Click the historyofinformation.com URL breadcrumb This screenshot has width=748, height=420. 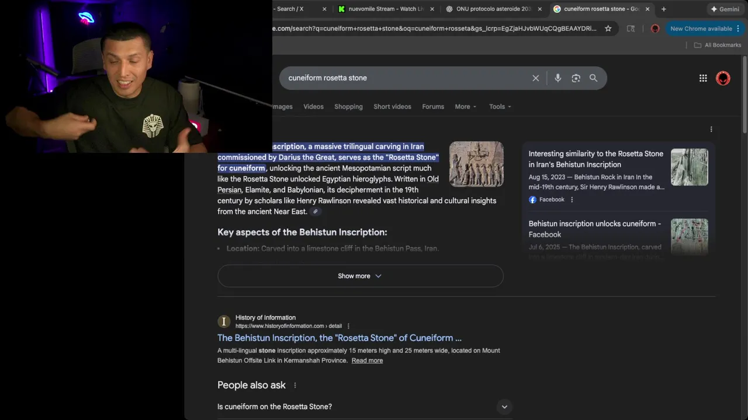pyautogui.click(x=288, y=326)
